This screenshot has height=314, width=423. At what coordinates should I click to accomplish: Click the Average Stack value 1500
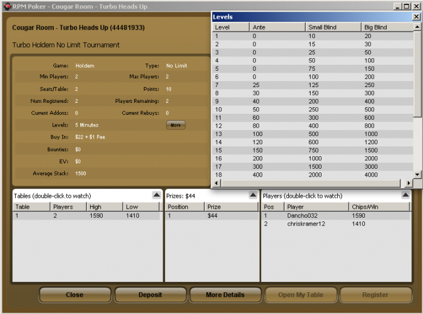80,173
